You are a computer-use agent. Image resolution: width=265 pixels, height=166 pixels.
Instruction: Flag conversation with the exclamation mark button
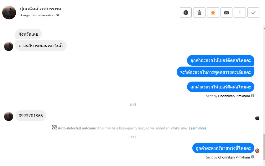(x=240, y=13)
